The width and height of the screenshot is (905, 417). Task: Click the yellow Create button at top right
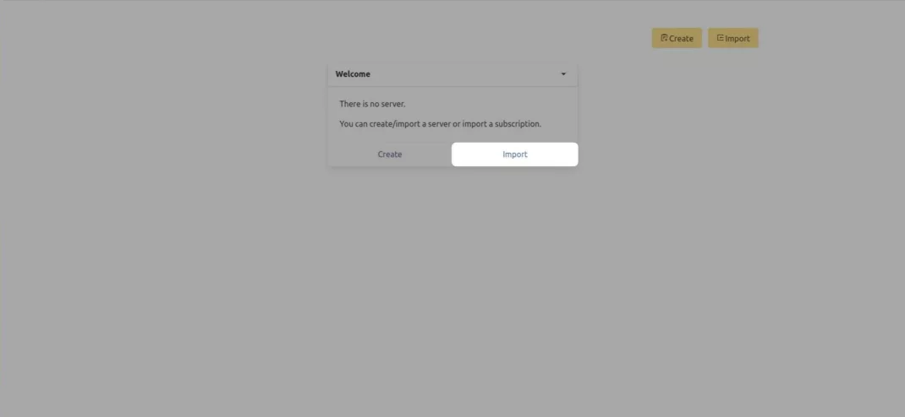[677, 38]
